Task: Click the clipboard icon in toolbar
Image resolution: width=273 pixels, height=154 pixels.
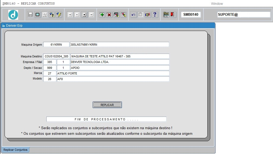Action: [141, 15]
